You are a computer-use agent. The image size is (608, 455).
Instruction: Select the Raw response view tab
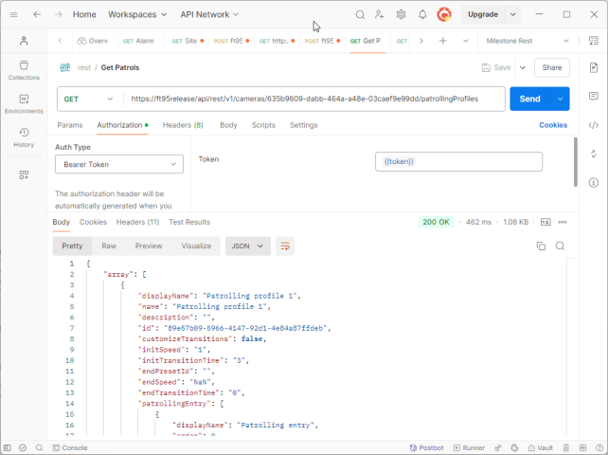point(109,246)
